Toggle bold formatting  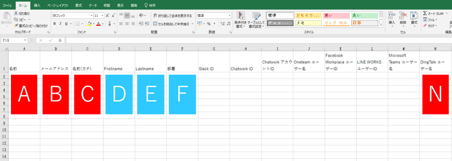coord(55,24)
